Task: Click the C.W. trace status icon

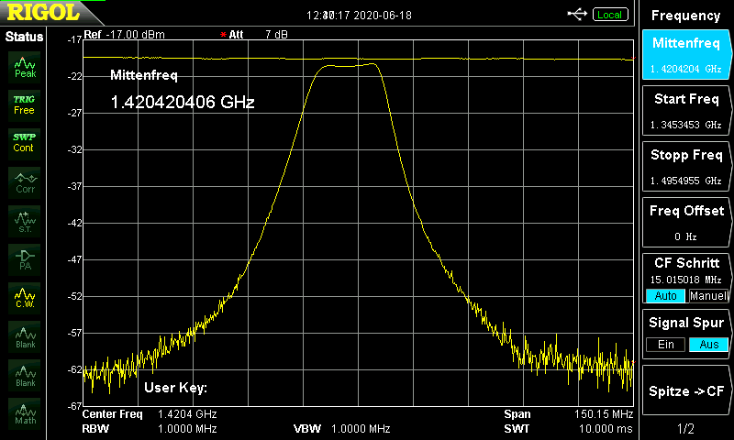Action: 25,298
